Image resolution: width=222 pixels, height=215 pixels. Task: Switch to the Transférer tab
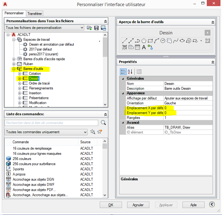pos(35,14)
